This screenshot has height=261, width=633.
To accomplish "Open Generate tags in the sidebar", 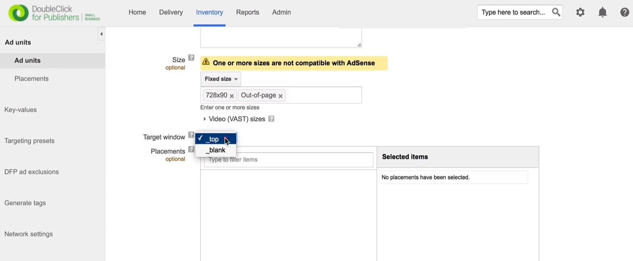I will [x=25, y=203].
